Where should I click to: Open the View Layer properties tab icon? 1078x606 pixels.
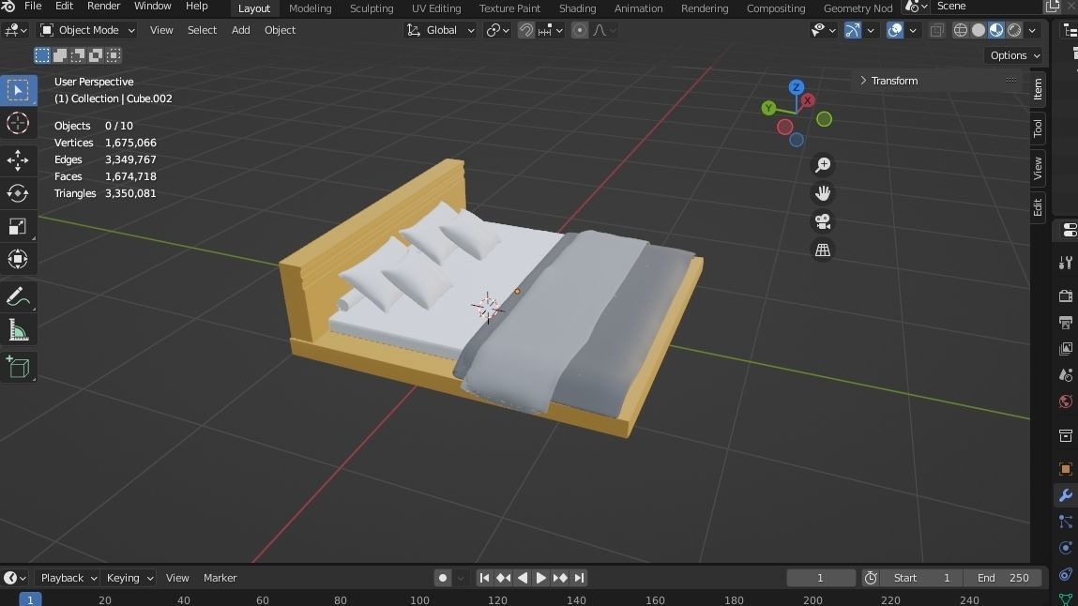tap(1066, 349)
